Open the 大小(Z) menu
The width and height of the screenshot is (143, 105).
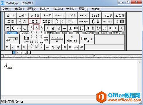click(71, 9)
